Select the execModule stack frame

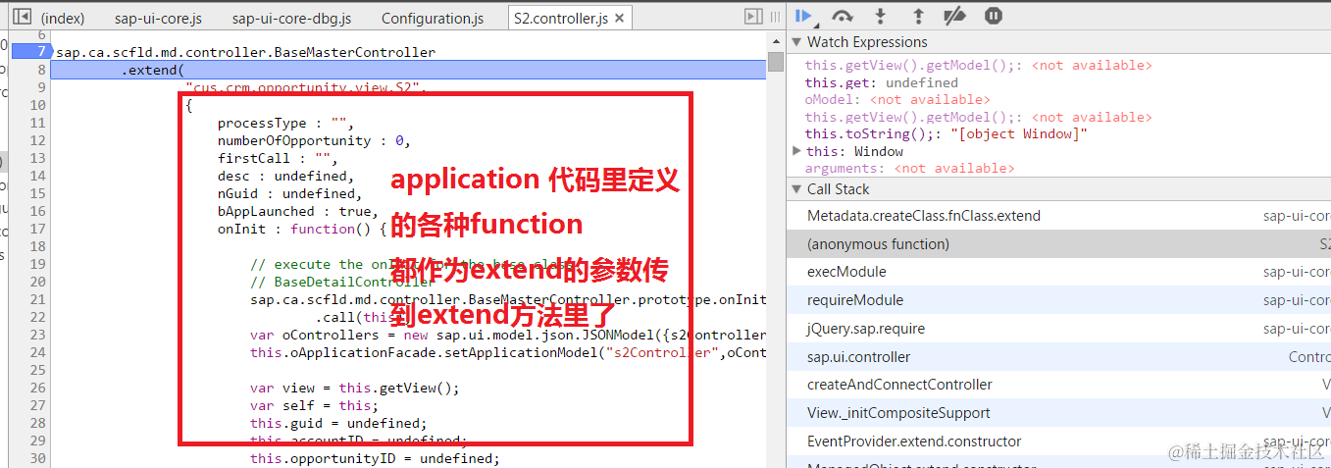tap(1058, 272)
